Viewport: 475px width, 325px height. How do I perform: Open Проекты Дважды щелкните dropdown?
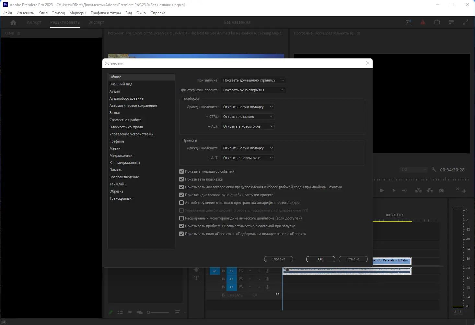click(x=248, y=148)
